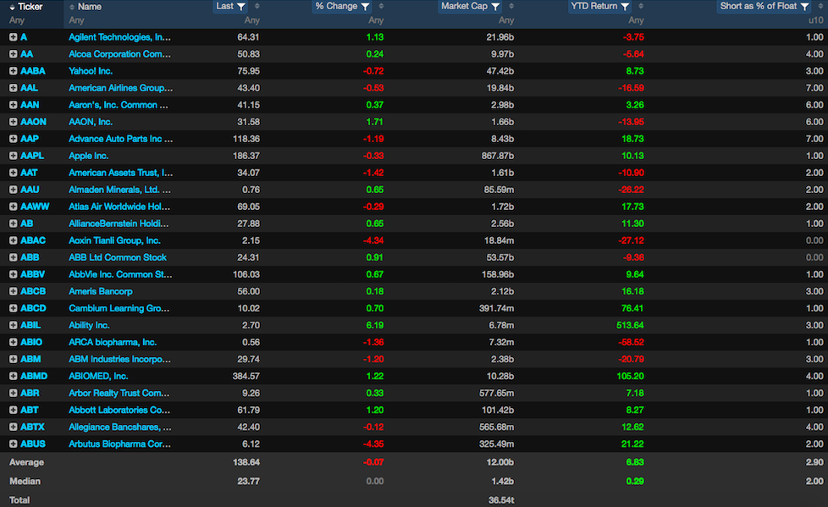Open the Short as % of Float filter funnel
The image size is (828, 507).
click(804, 6)
